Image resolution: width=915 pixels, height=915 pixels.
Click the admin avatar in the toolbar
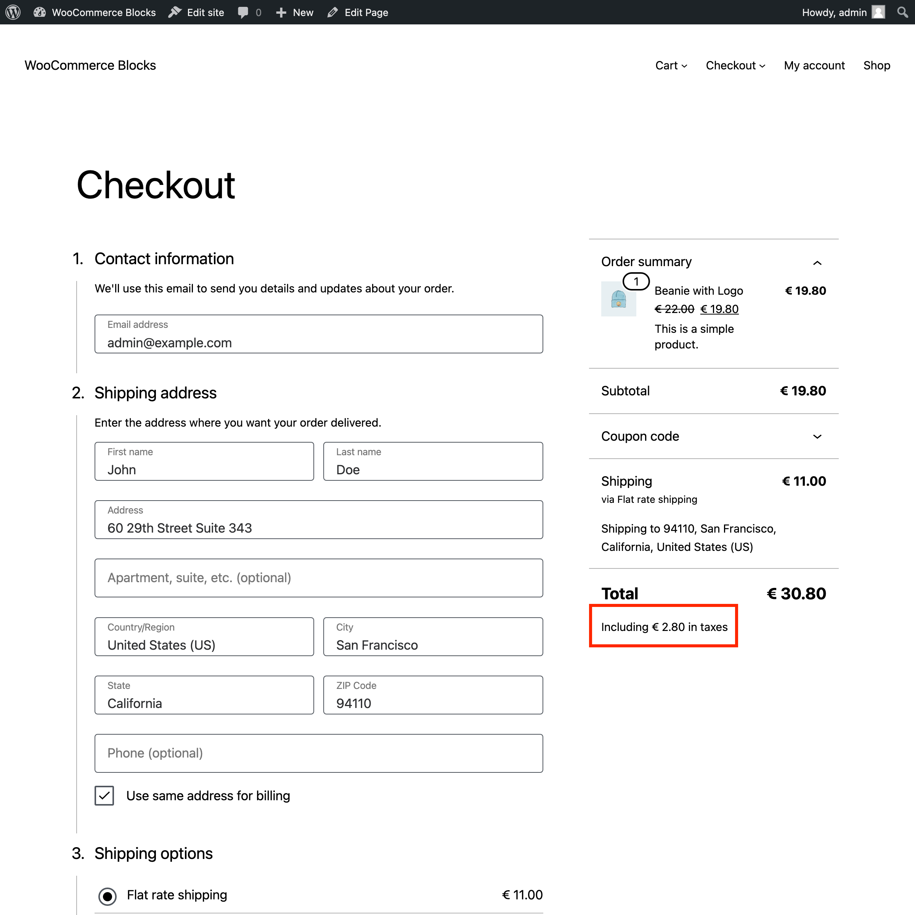pos(878,12)
